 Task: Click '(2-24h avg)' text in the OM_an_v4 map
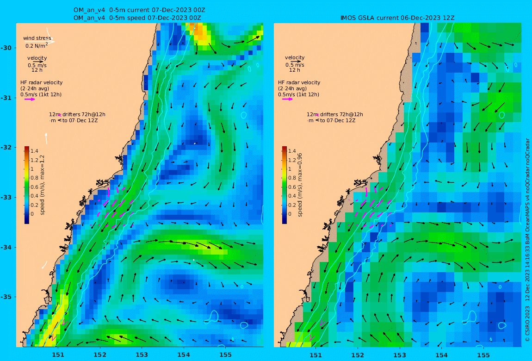coord(35,88)
